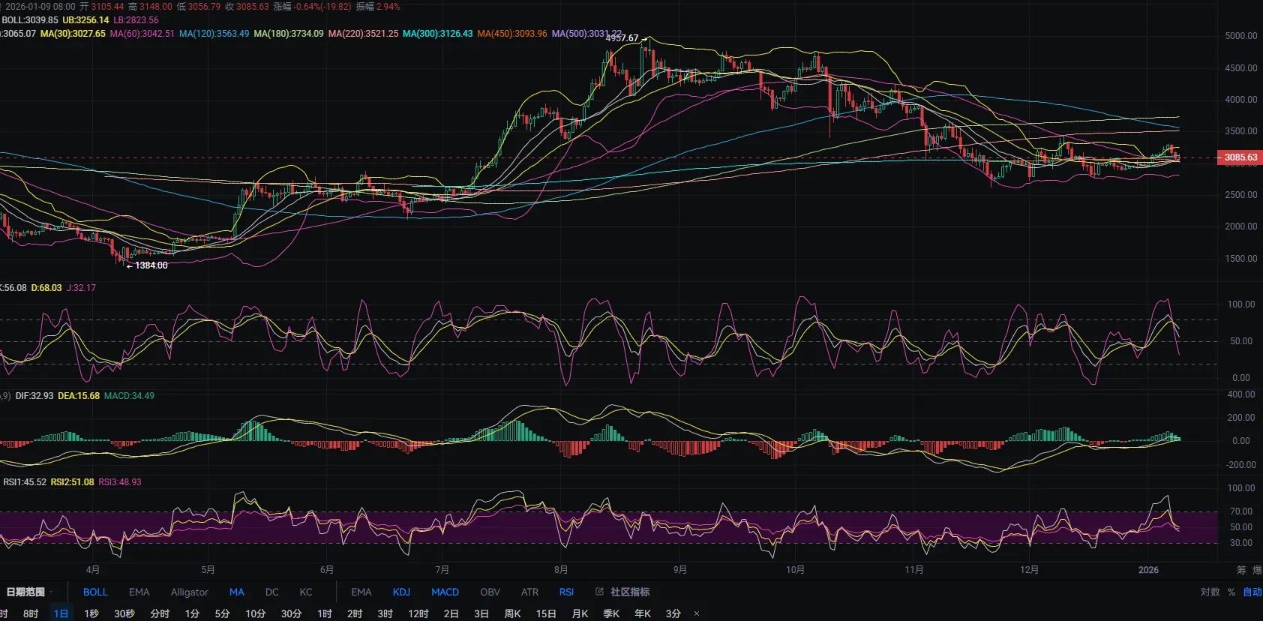Viewport: 1263px width, 621px height.
Task: Switch to the 1分 timeframe
Action: point(193,613)
